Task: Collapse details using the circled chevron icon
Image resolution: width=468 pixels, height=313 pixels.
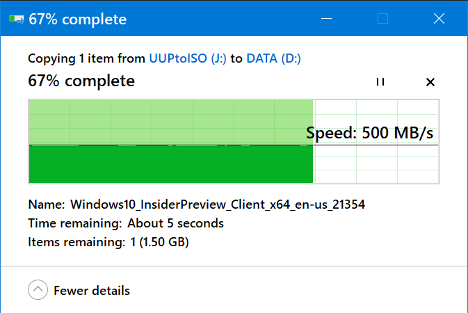Action: (38, 290)
